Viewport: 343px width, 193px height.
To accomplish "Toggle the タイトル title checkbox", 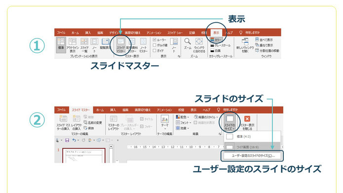I will tap(142, 119).
